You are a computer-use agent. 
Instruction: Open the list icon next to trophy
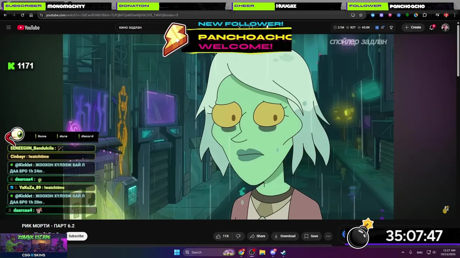(383, 27)
